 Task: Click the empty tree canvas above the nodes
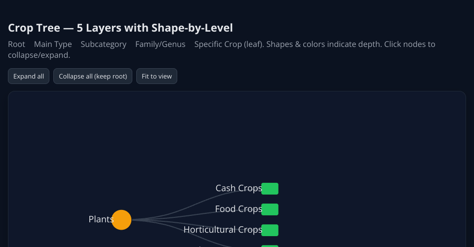coord(237,133)
